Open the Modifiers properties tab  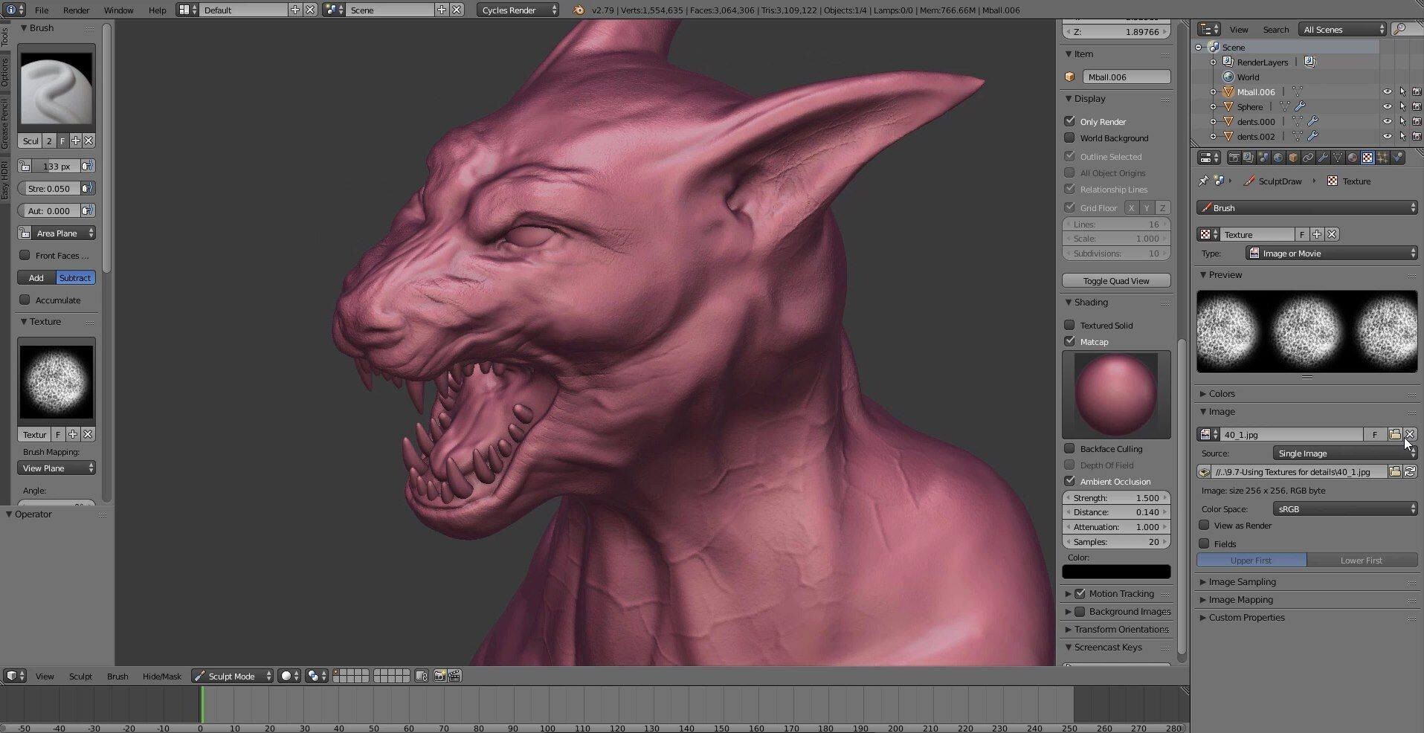[1324, 157]
